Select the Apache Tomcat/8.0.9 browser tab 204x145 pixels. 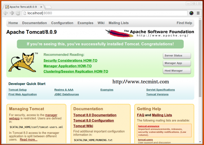(23, 7)
